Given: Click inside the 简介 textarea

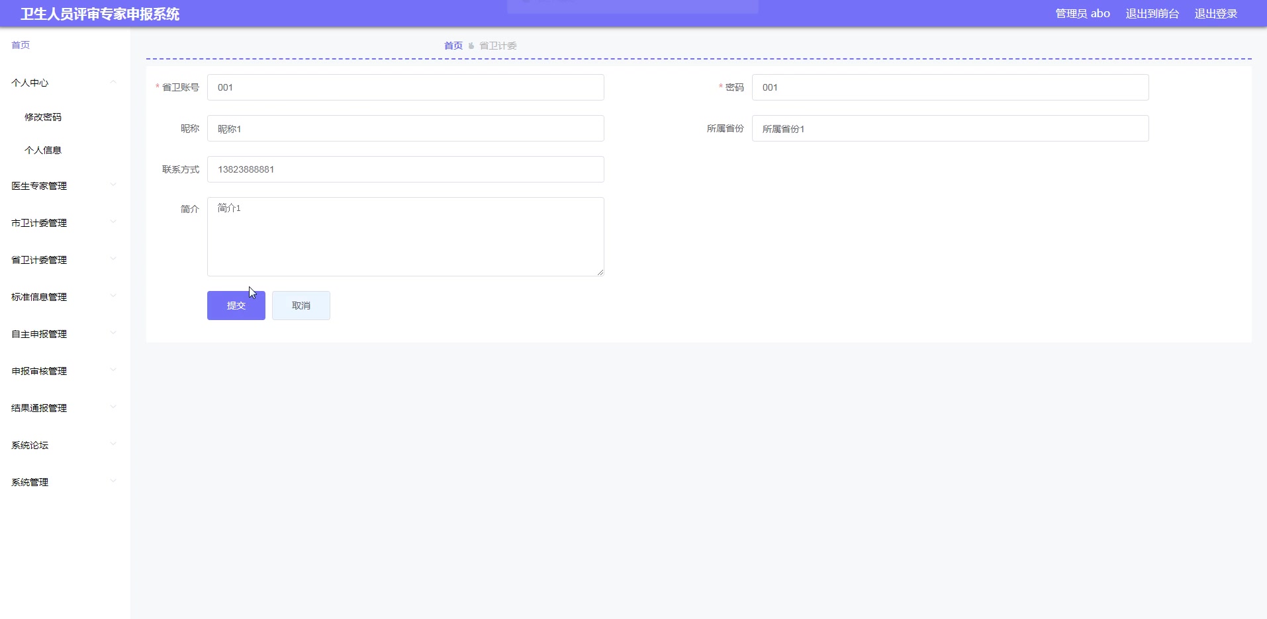Looking at the screenshot, I should 405,237.
